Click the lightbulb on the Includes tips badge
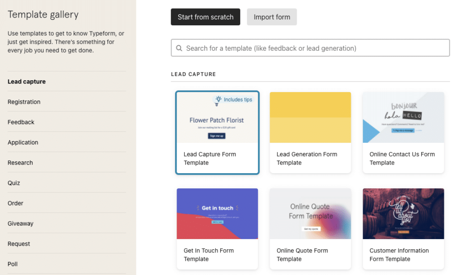Screen dimensions: 472x275 [219, 99]
